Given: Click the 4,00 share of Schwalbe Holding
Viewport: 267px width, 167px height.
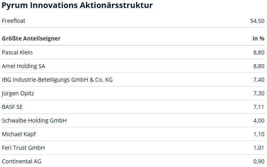Looking at the screenshot, I should pyautogui.click(x=259, y=121).
